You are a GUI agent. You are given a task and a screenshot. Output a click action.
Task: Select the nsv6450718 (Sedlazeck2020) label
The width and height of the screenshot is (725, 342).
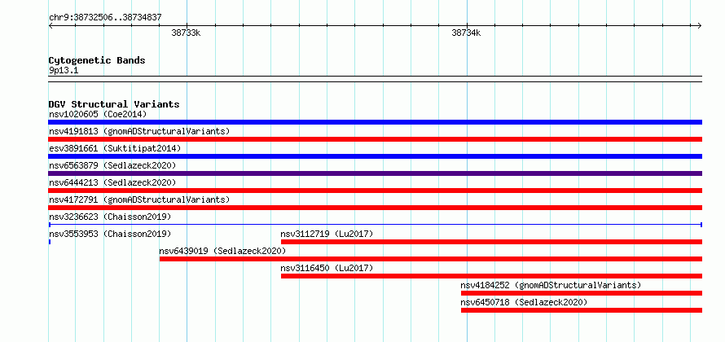coord(524,302)
